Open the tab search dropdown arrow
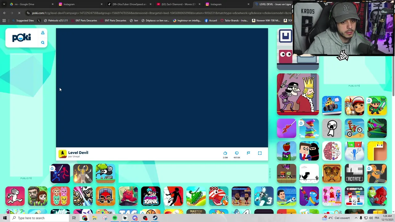This screenshot has height=222, width=395. pyautogui.click(x=4, y=4)
